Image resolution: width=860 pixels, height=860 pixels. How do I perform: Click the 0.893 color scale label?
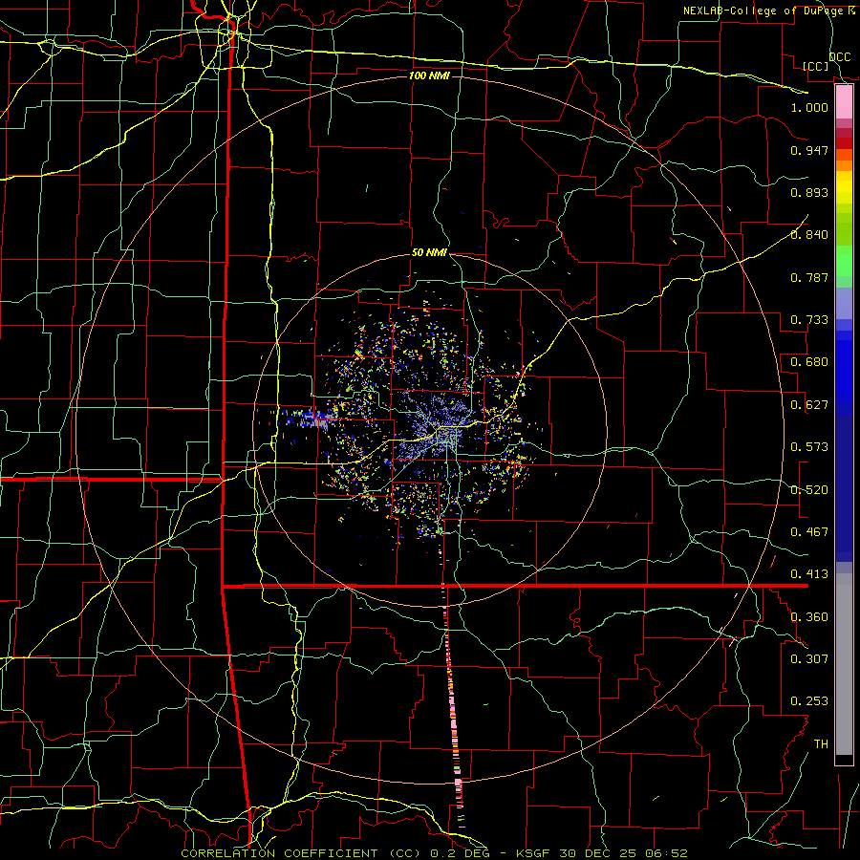[809, 192]
